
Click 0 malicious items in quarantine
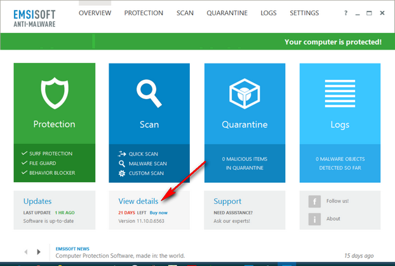coord(244,163)
